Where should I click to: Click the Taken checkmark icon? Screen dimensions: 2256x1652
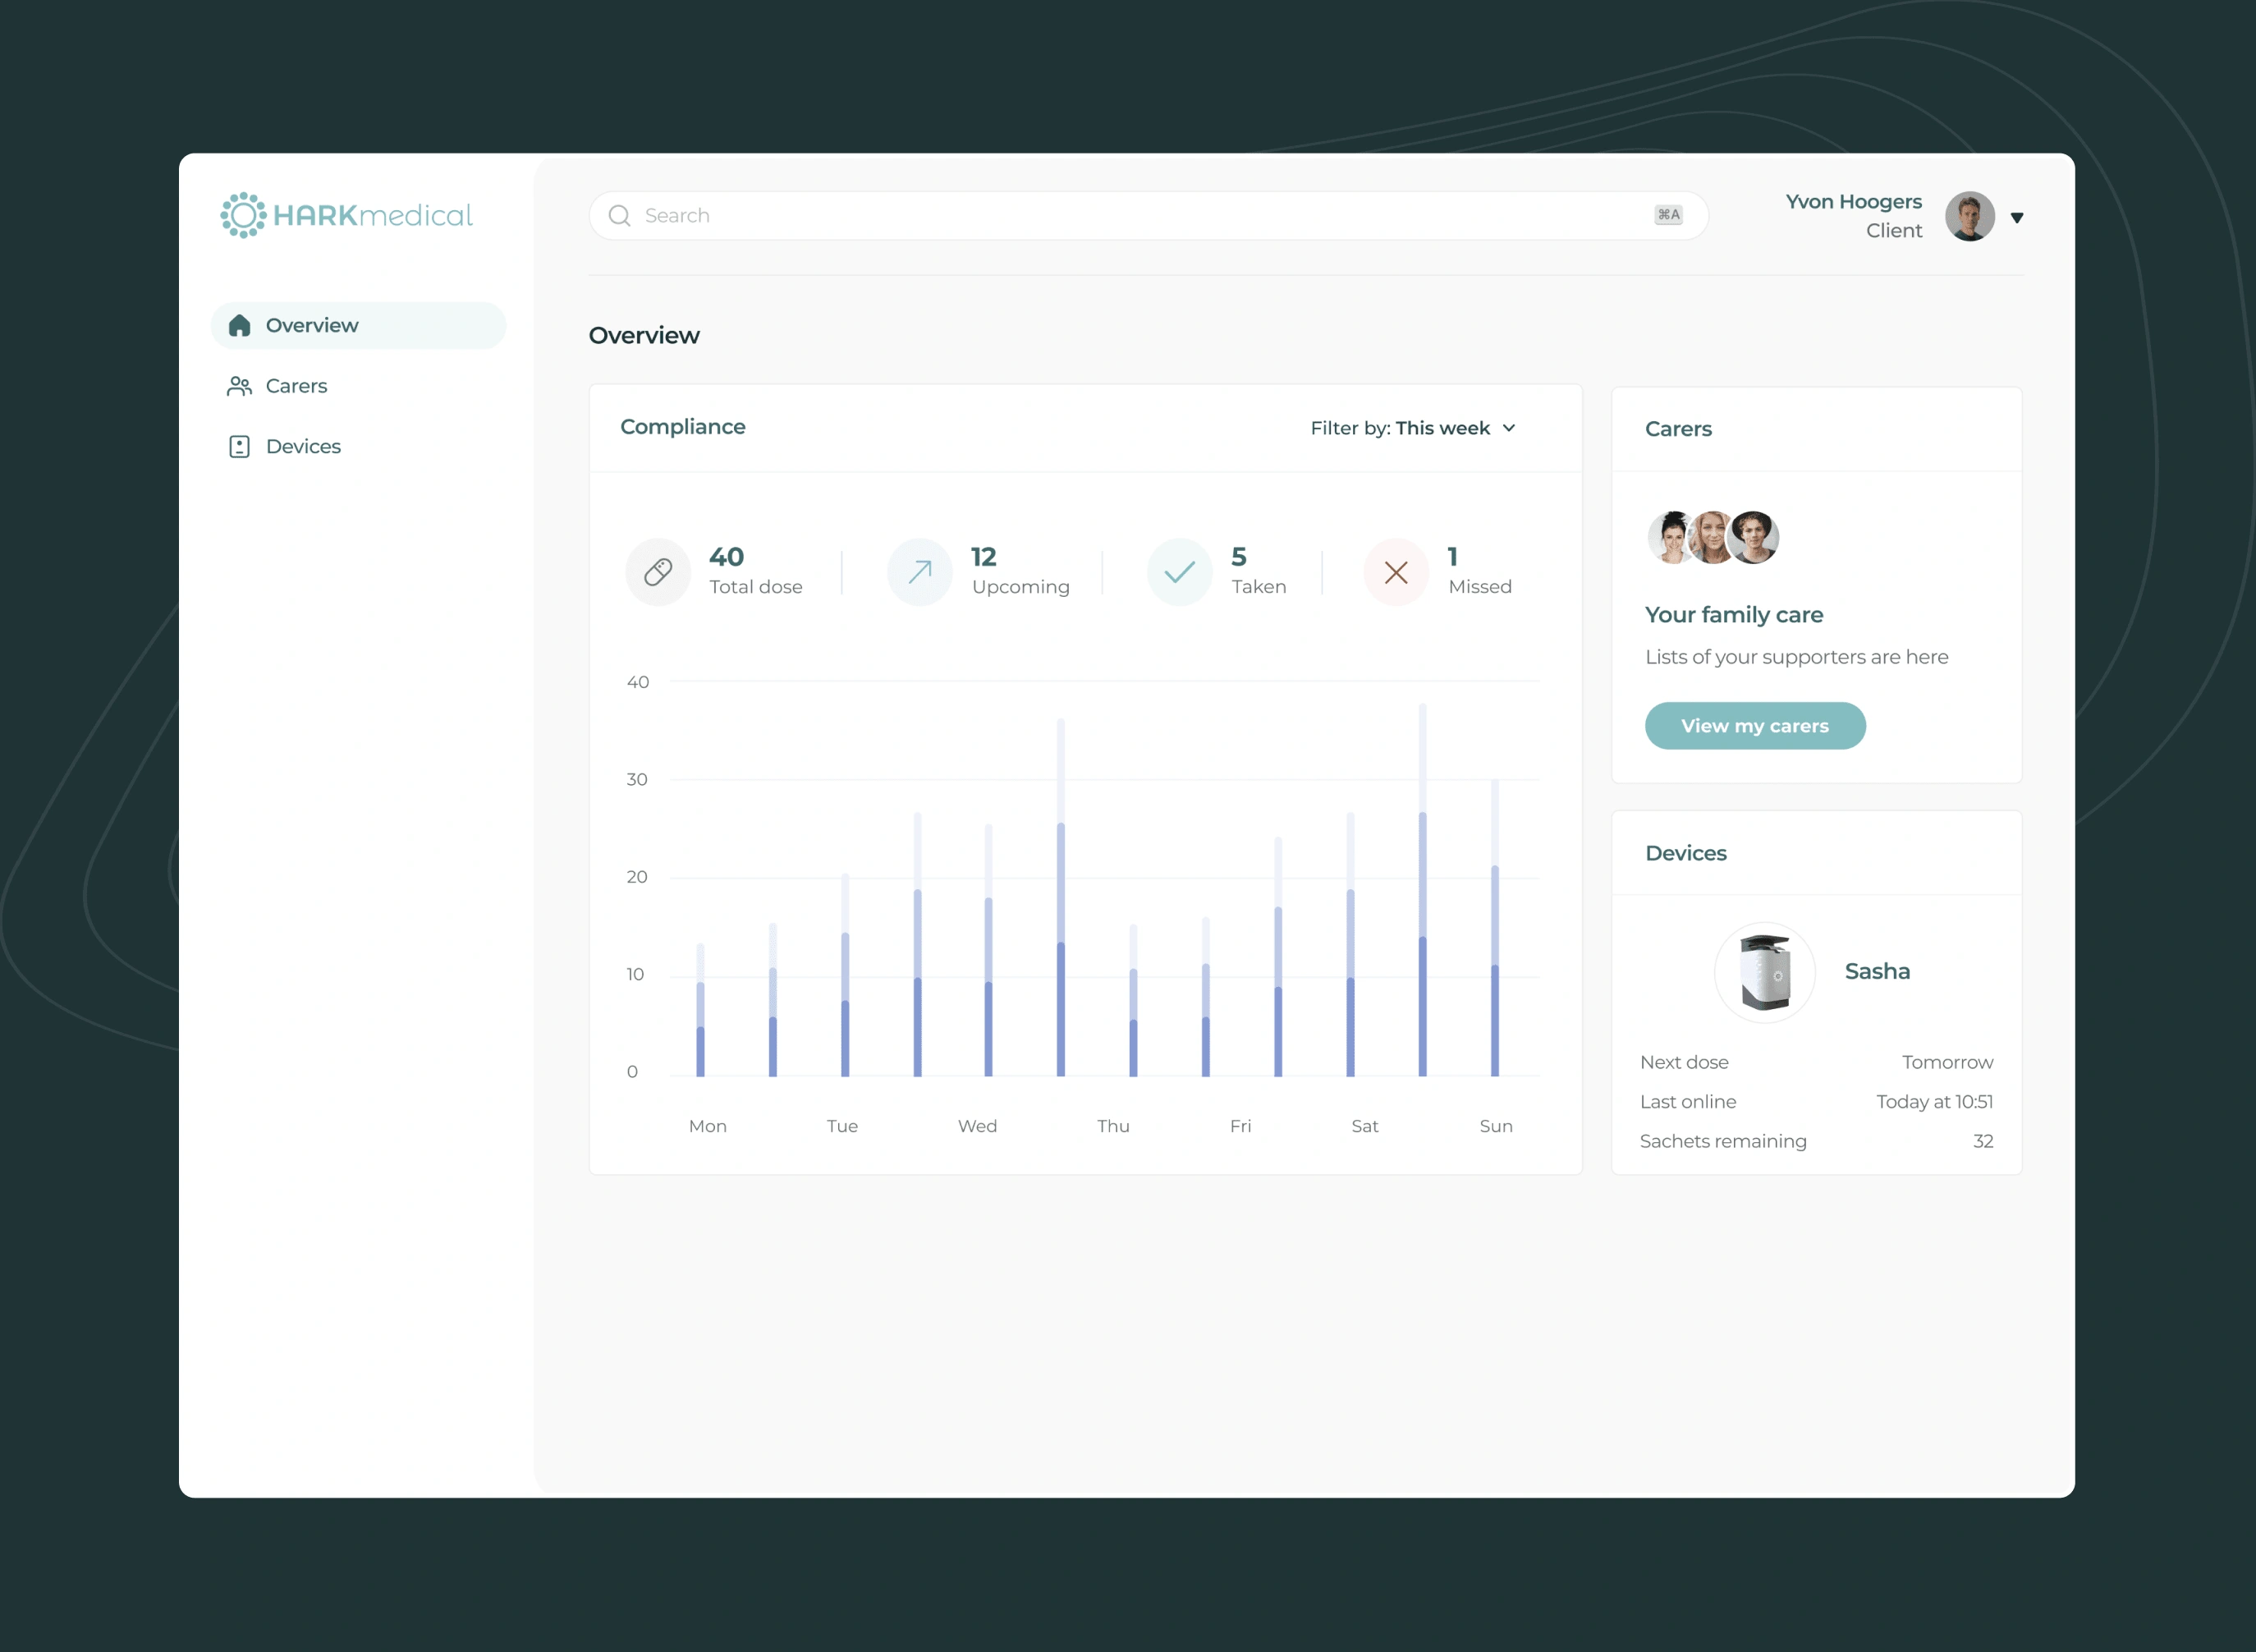click(x=1180, y=572)
